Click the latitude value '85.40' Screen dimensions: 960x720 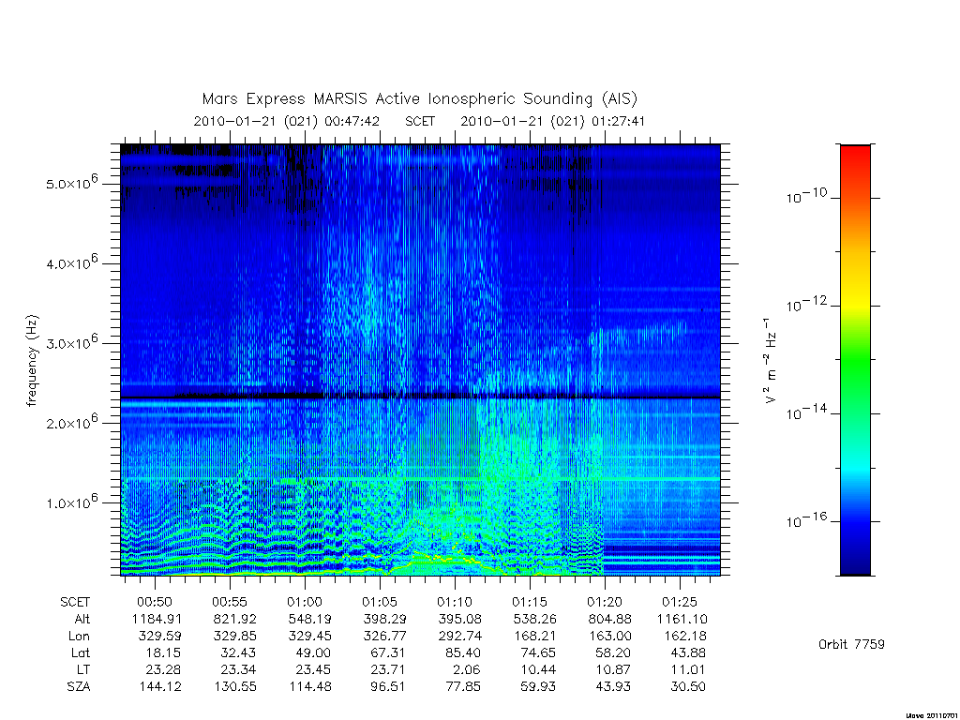[x=462, y=652]
